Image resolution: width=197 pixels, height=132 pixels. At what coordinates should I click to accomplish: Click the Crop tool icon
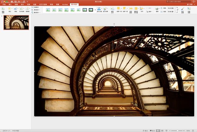click(x=157, y=9)
